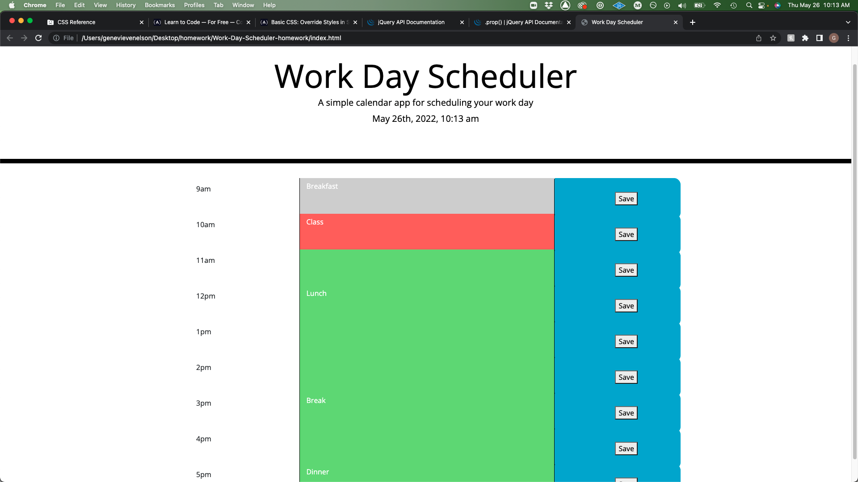Switch to the jQuery API Documentation tab
This screenshot has width=858, height=482.
point(415,22)
